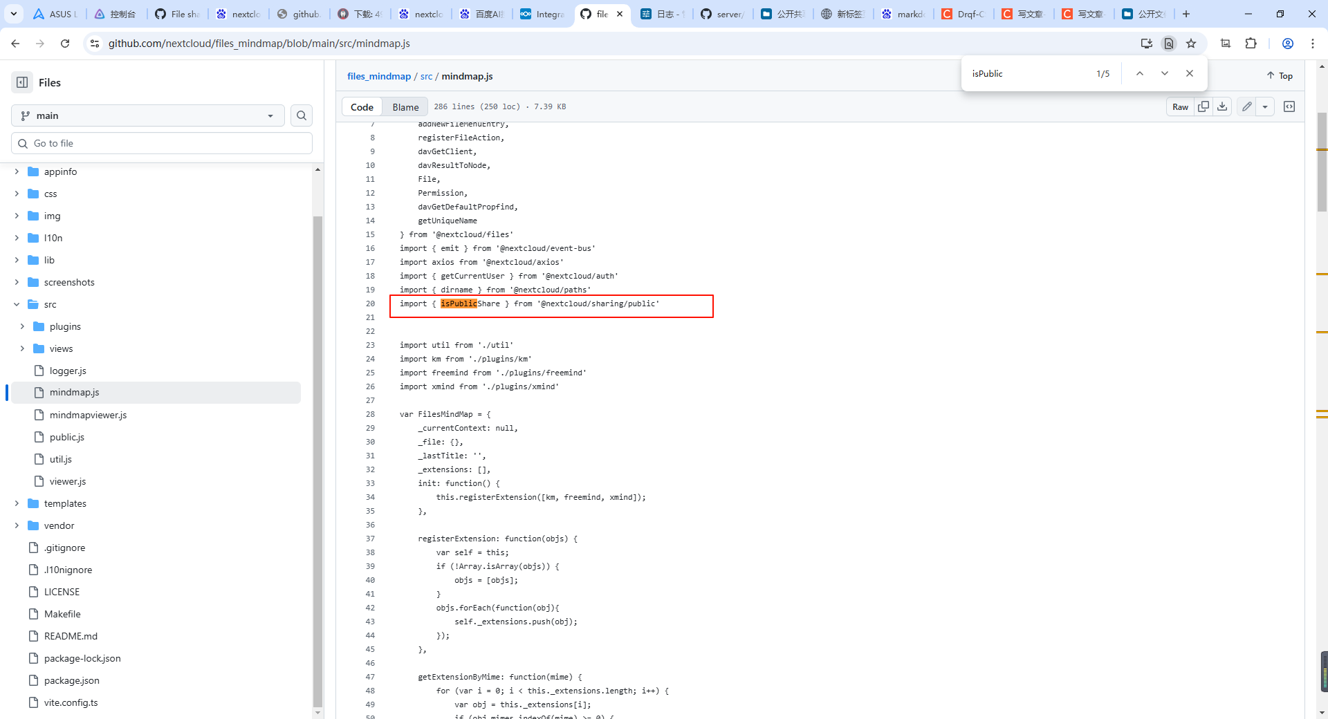The width and height of the screenshot is (1328, 719).
Task: Switch to the nextcloud server browser tab
Action: 721,14
